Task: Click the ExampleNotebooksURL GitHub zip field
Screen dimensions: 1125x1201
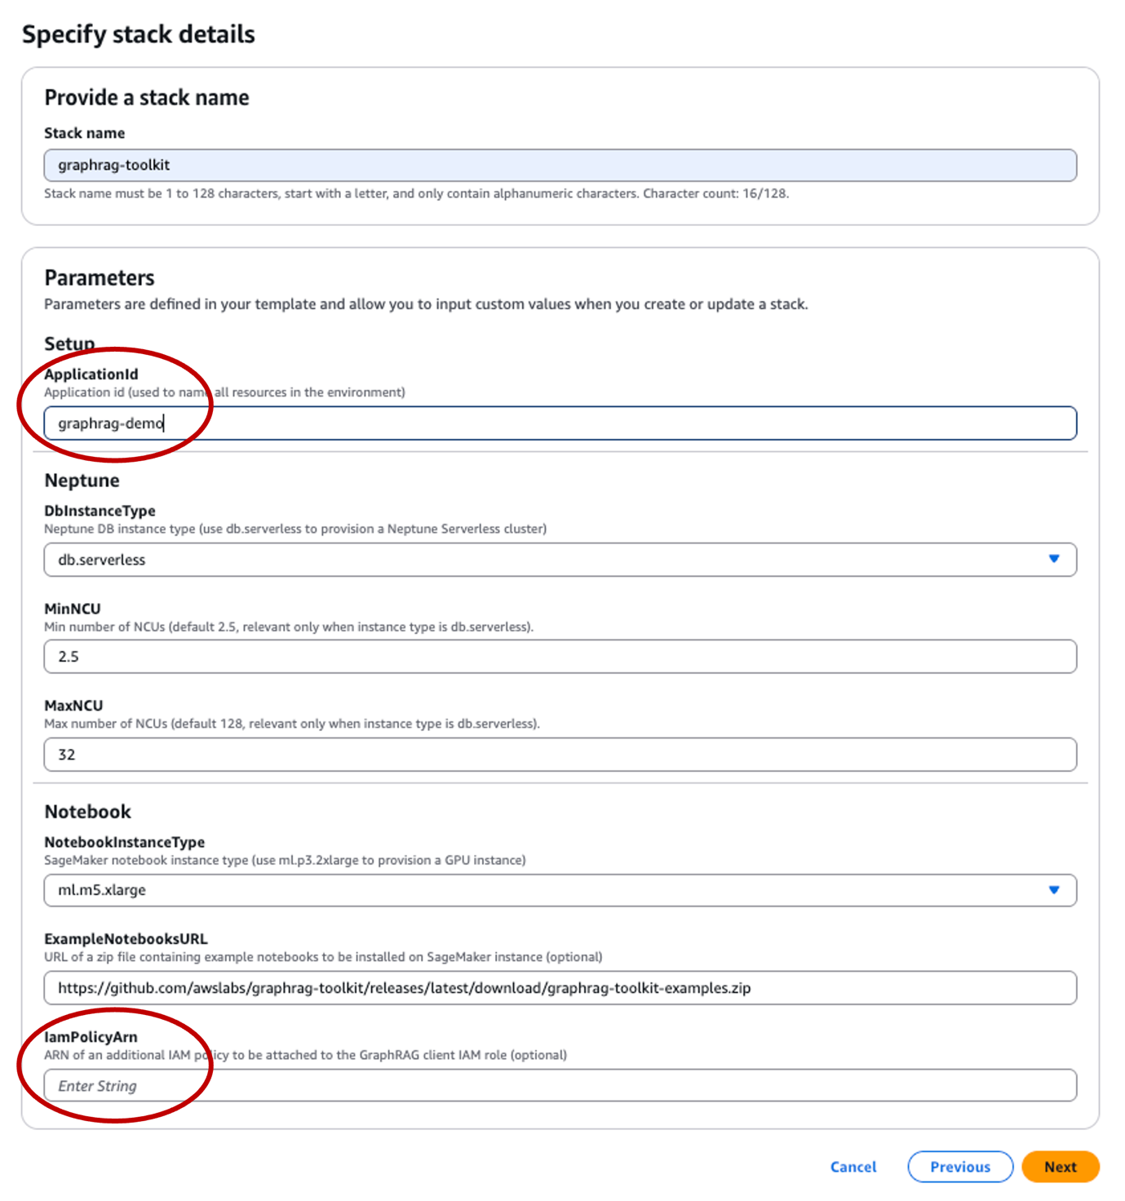Action: coord(560,988)
